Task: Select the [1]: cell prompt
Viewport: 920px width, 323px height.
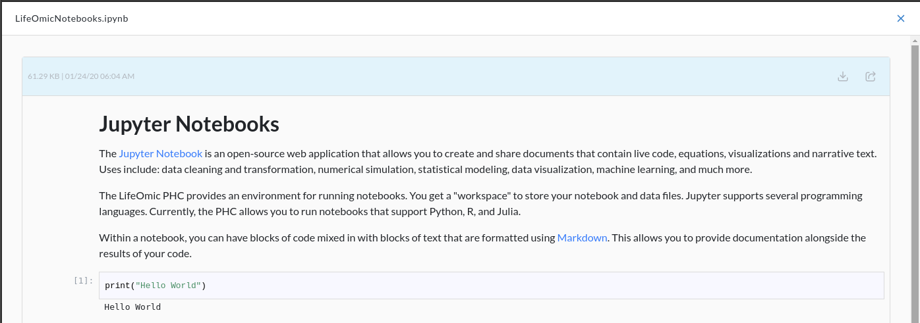Action: (x=83, y=281)
